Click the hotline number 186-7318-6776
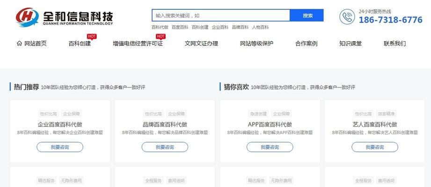This screenshot has height=187, width=431. pos(391,20)
